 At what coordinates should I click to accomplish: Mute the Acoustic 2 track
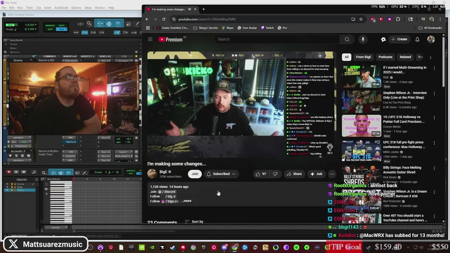[x=28, y=156]
